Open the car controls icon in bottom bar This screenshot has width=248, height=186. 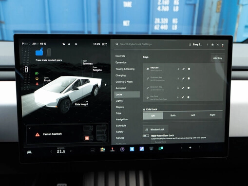29,152
